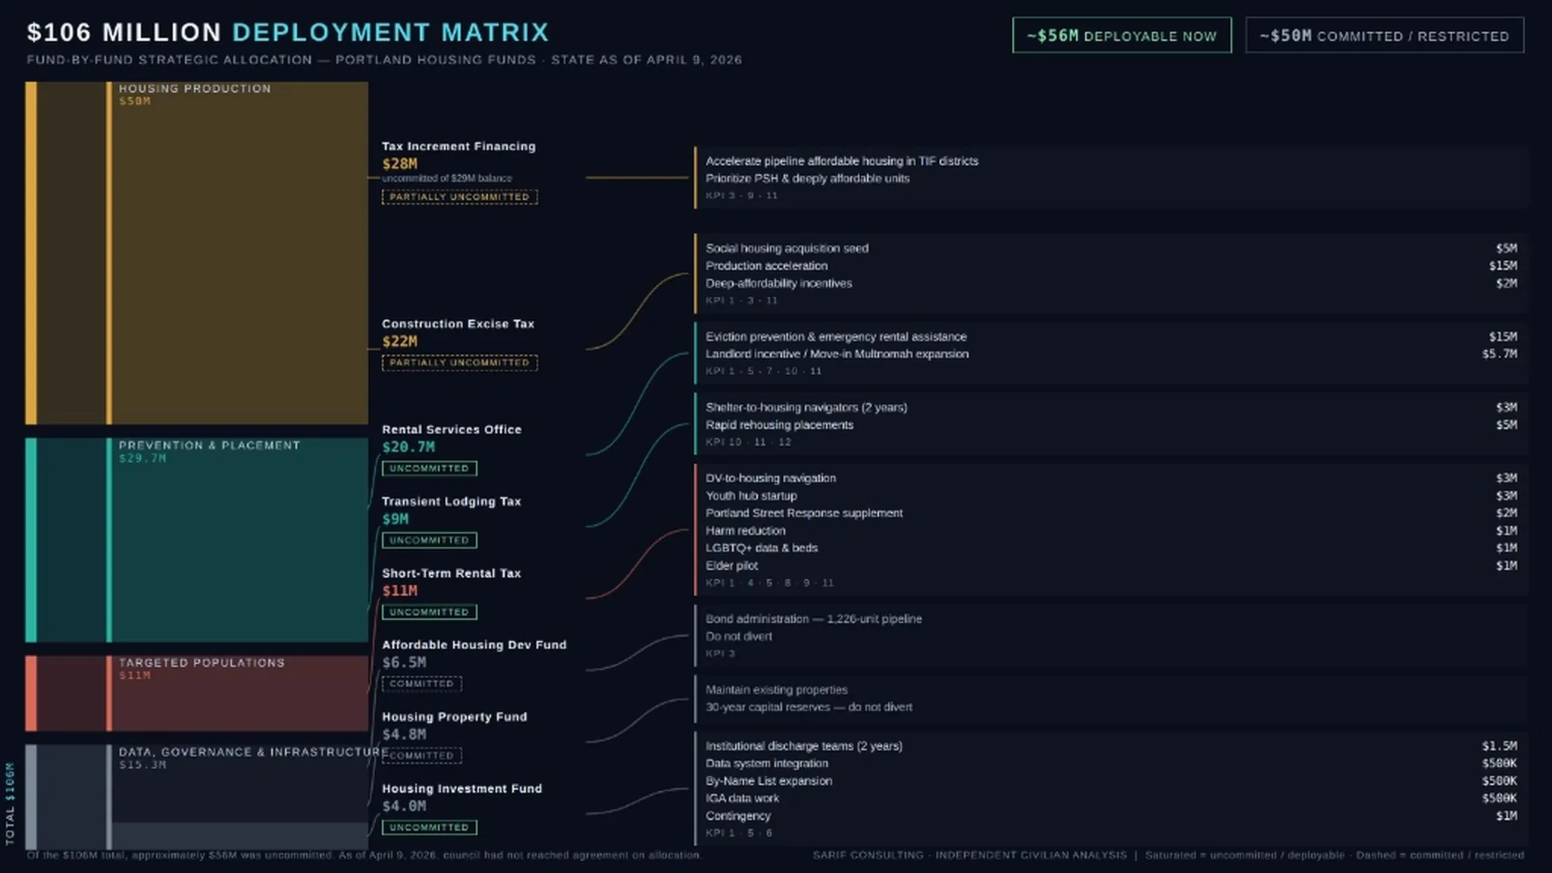Click the ~$56M Deployable Now badge
The width and height of the screenshot is (1552, 873).
coord(1122,36)
